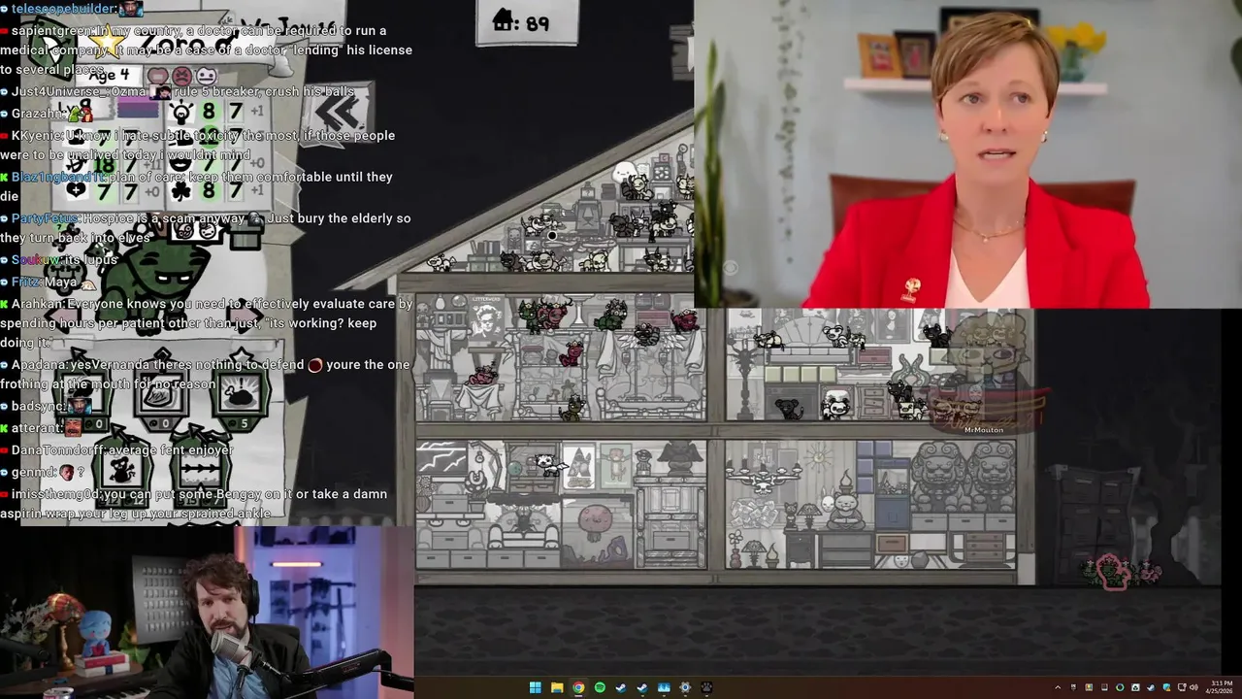Click the streamer webcam feed with the microphone
The image size is (1242, 699).
207,612
